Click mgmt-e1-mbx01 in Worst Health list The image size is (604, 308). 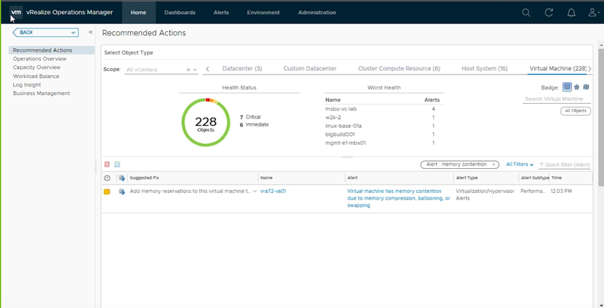click(x=345, y=143)
